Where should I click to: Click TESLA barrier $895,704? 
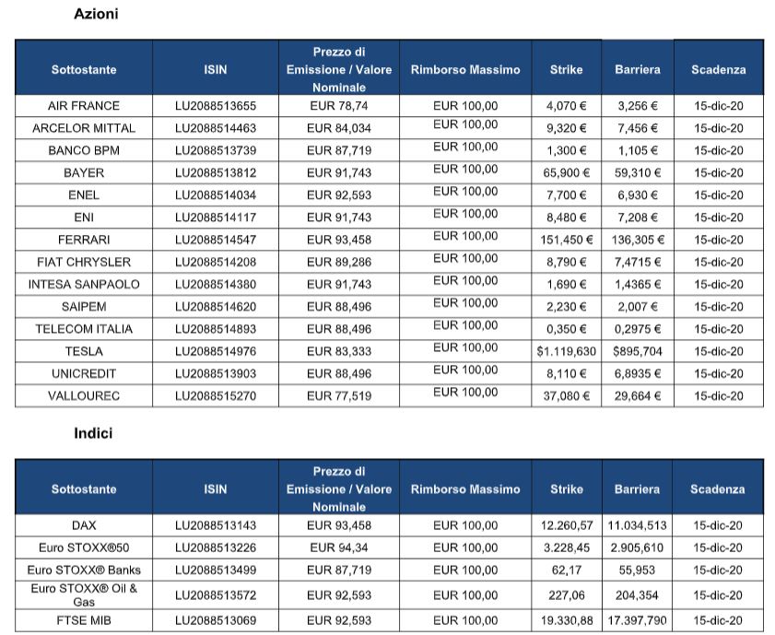pyautogui.click(x=638, y=351)
